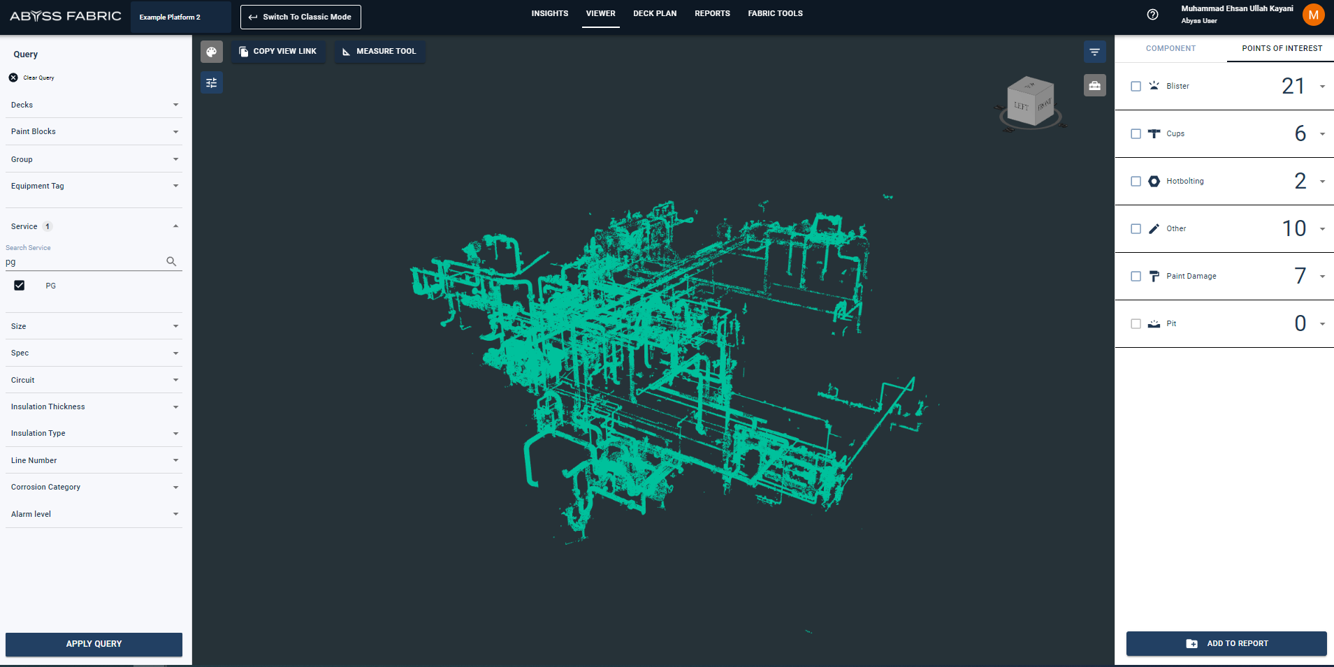The width and height of the screenshot is (1334, 667).
Task: Uncheck the PG service checkbox
Action: click(20, 286)
